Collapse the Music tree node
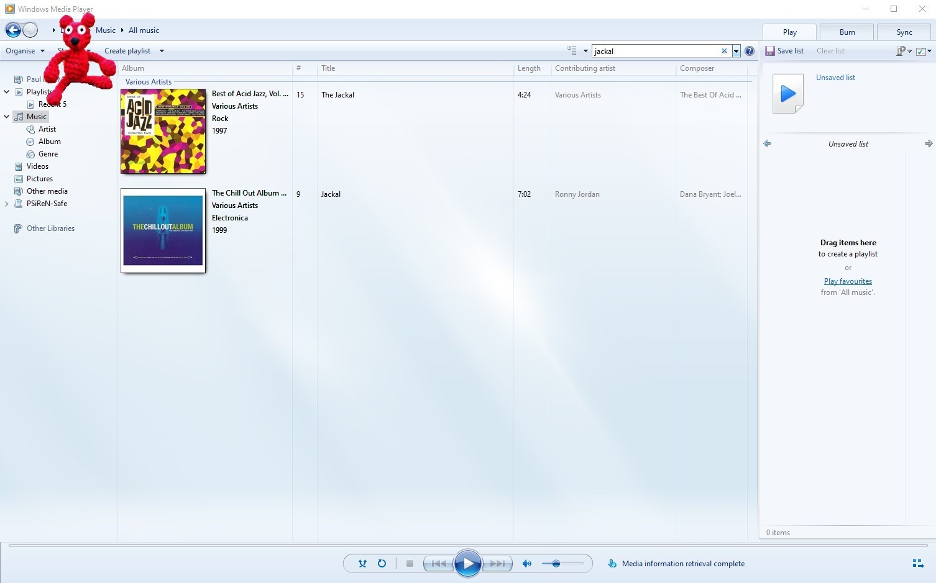This screenshot has width=936, height=583. point(7,117)
